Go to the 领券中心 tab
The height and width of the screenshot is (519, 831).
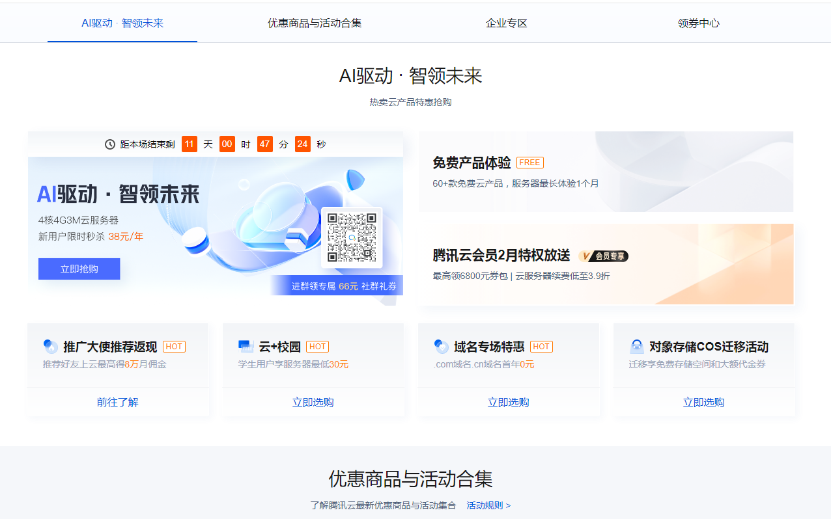point(698,23)
